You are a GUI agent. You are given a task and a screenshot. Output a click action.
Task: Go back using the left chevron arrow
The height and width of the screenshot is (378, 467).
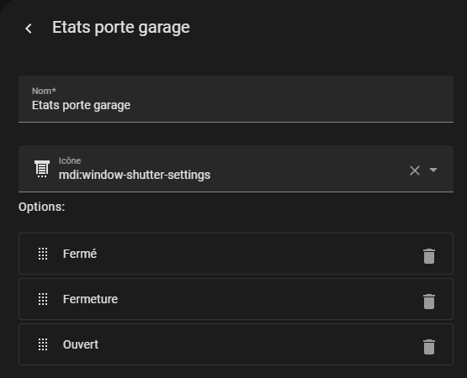click(29, 29)
